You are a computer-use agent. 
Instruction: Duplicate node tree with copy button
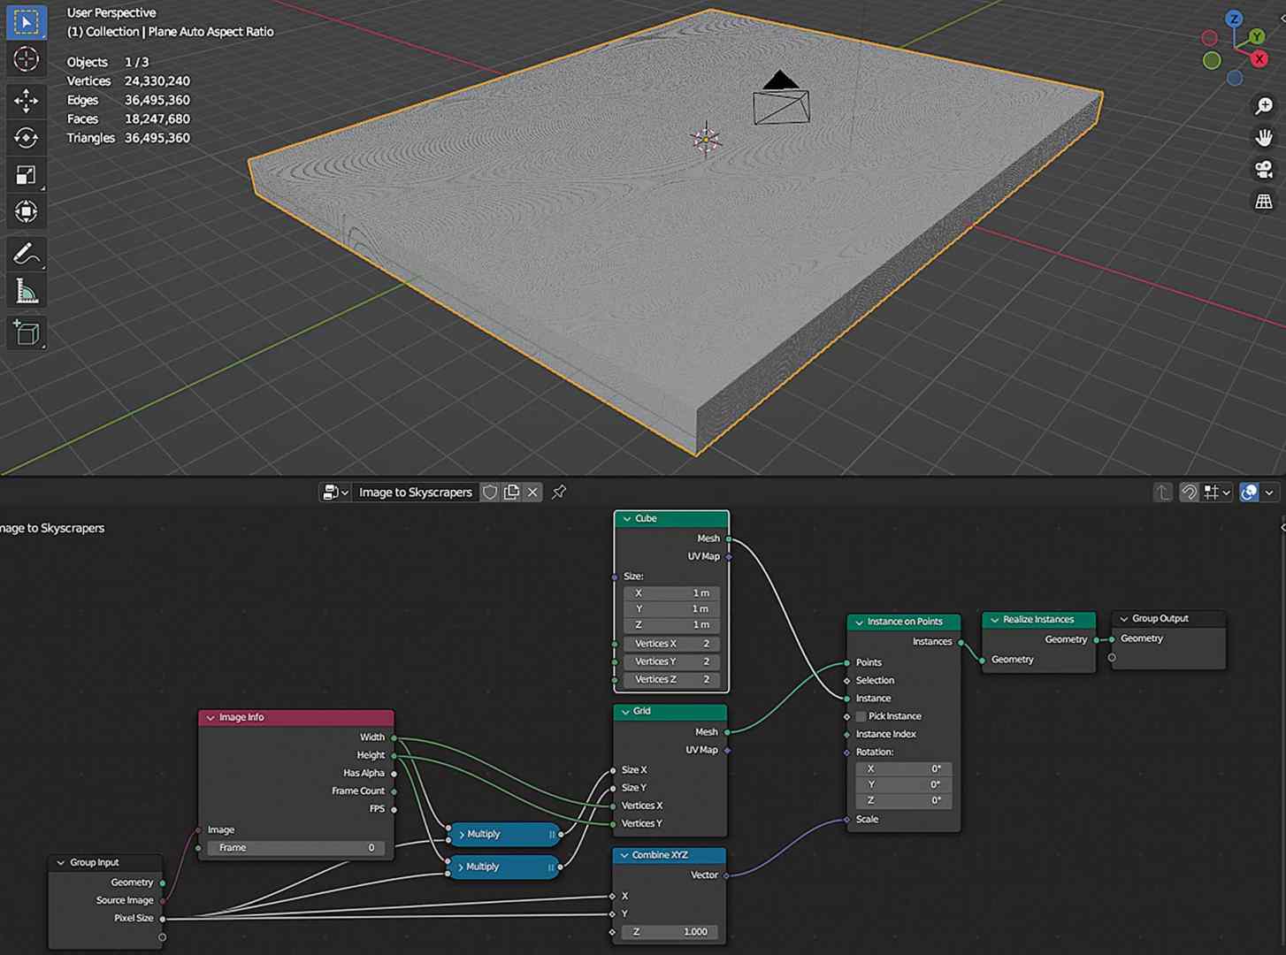pos(511,492)
